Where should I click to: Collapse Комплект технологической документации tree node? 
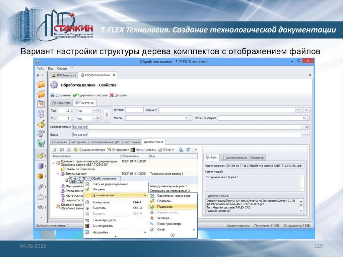pyautogui.click(x=53, y=163)
